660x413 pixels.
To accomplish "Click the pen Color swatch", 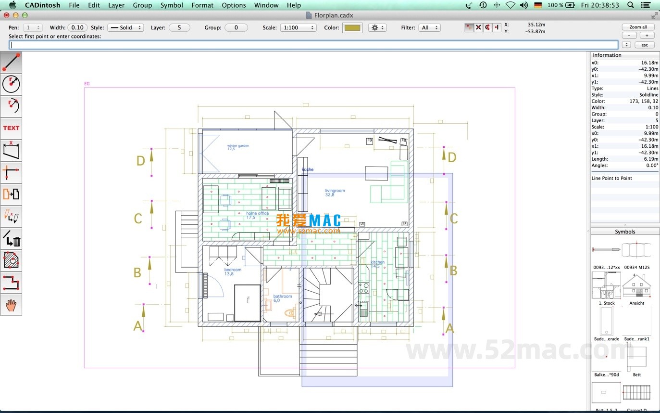I will tap(352, 27).
